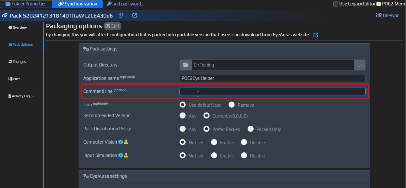The width and height of the screenshot is (406, 188).
Task: Show info icon for Input Simulation
Action: click(x=120, y=155)
